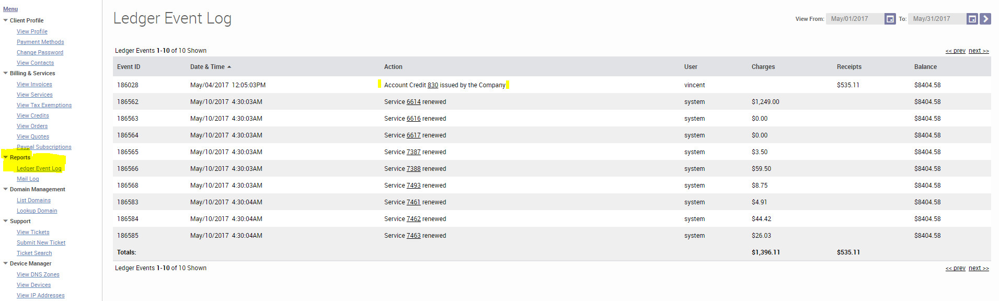This screenshot has width=999, height=301.
Task: Collapse the Reports menu section
Action: pos(6,157)
